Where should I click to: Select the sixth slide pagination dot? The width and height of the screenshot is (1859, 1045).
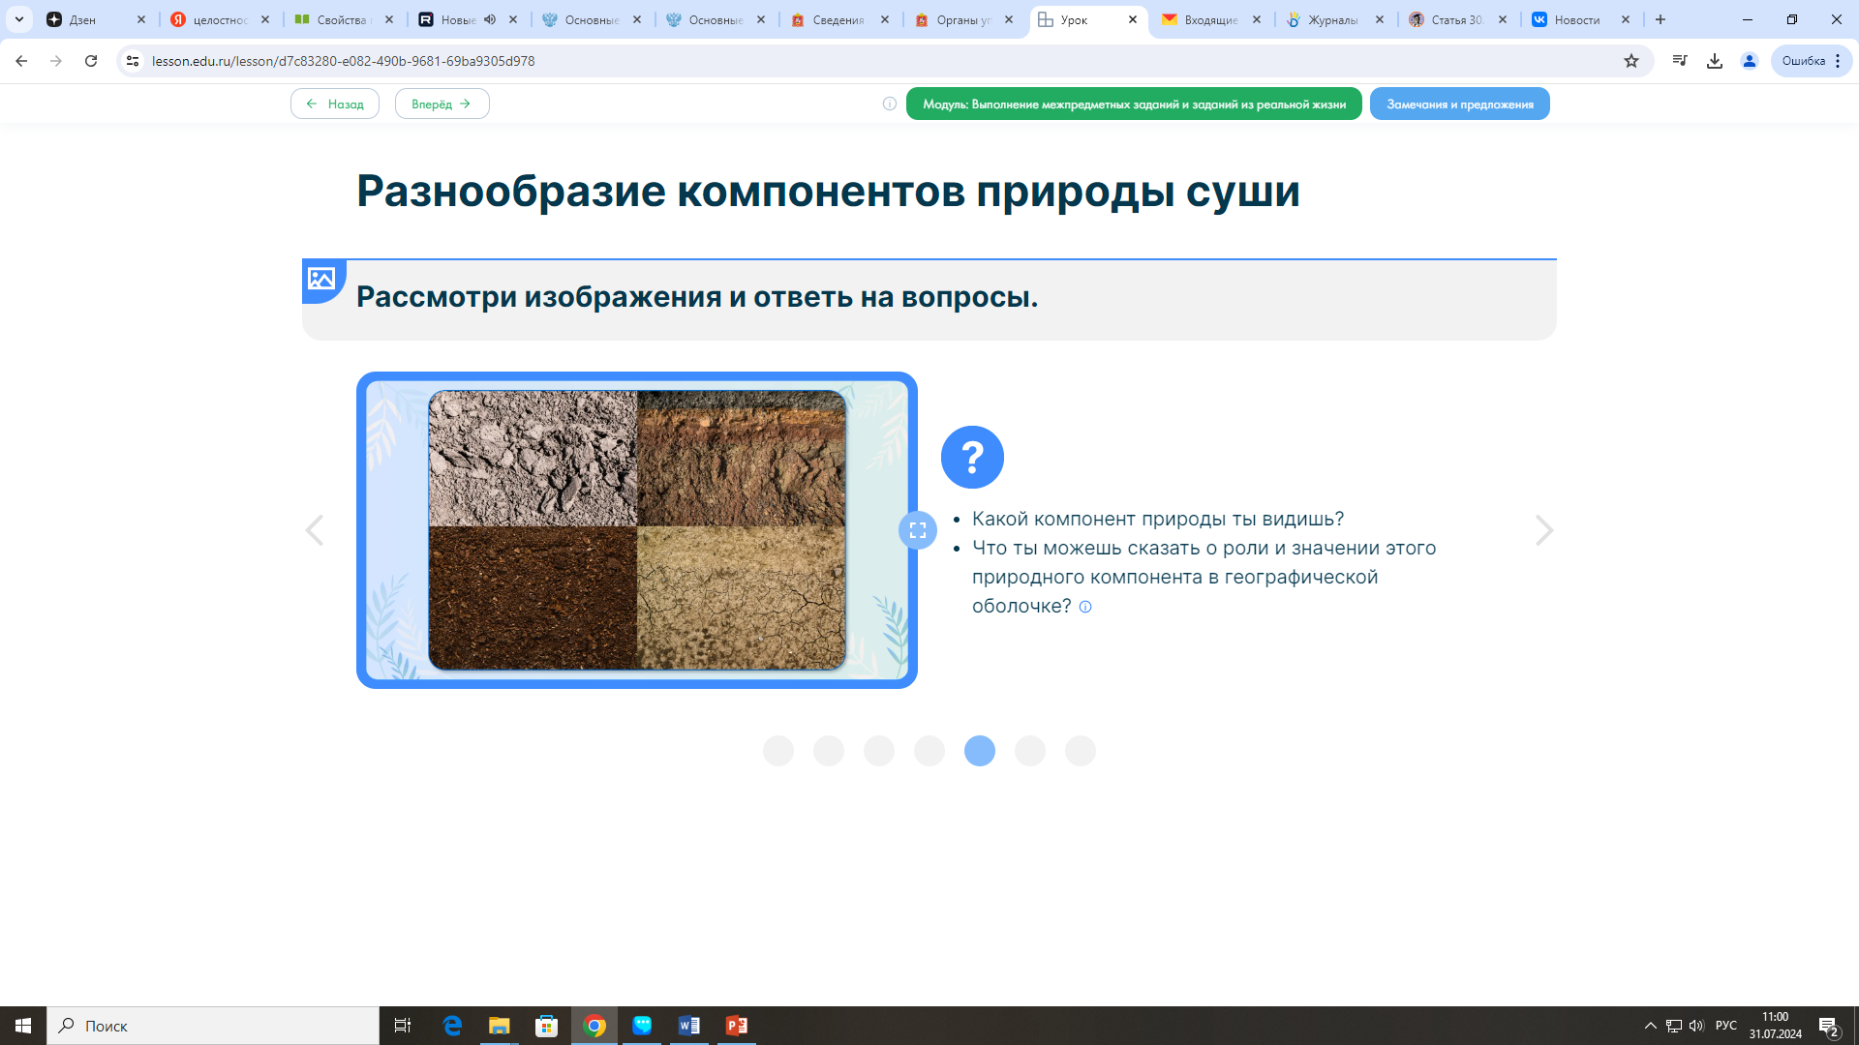1030,751
